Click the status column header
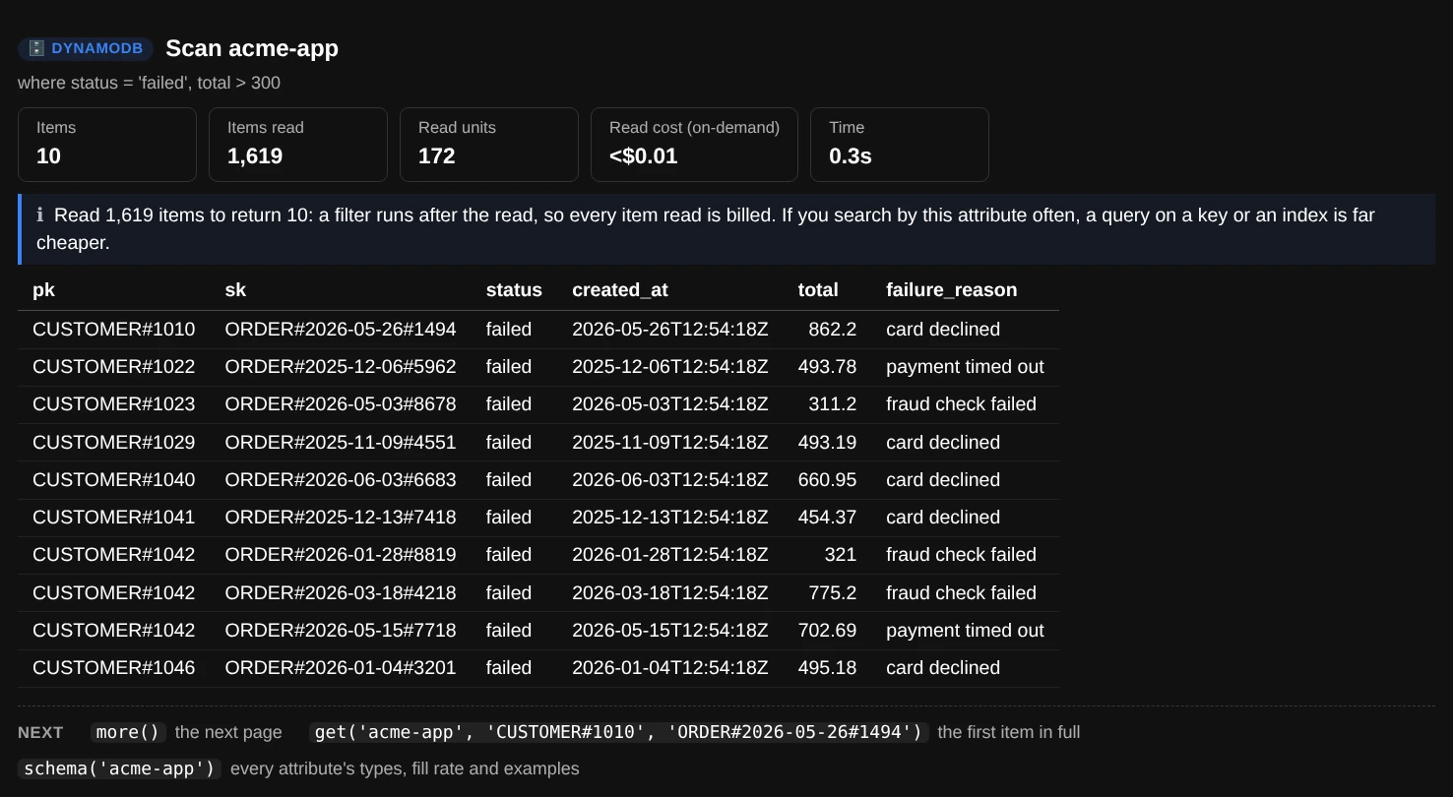 (514, 290)
